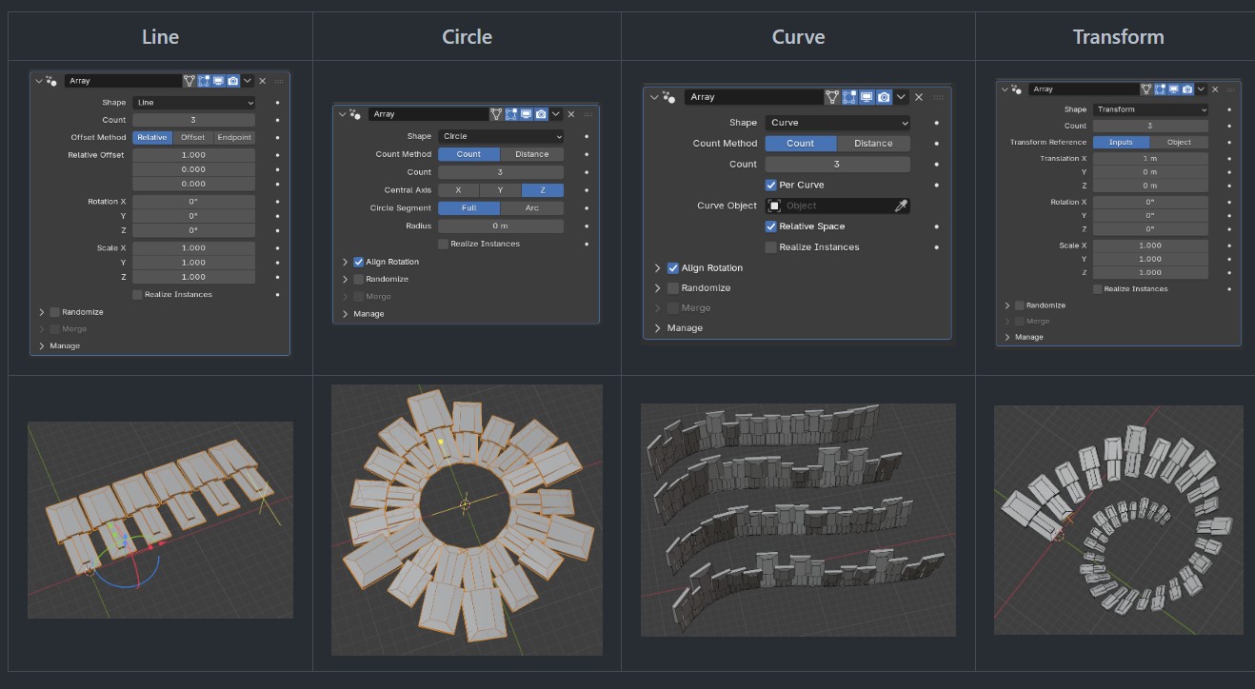
Task: Click the drag-handle grip in Curve panel header
Action: coord(939,97)
